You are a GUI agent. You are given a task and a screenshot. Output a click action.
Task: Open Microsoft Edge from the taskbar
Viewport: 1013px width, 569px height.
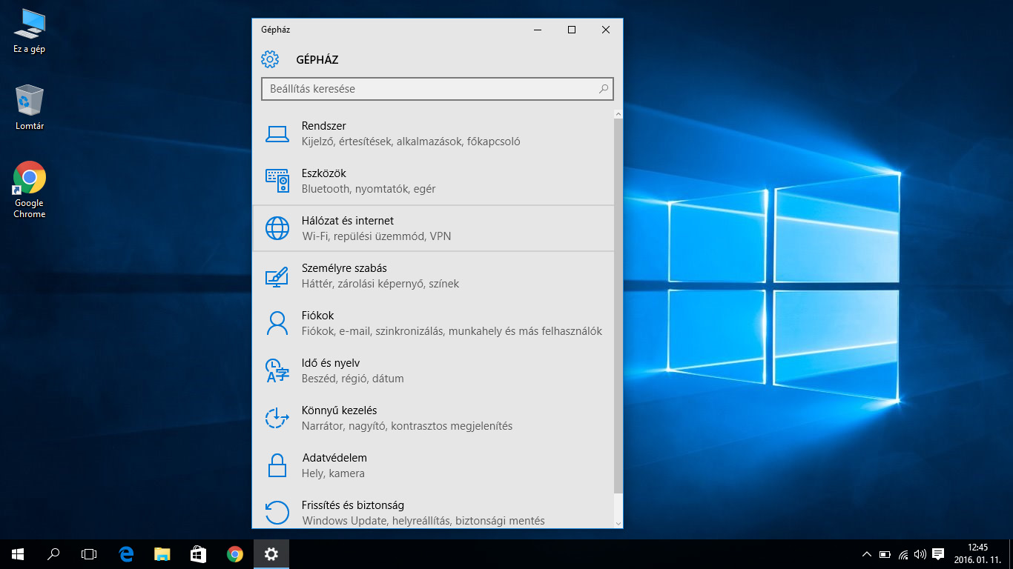click(x=126, y=553)
